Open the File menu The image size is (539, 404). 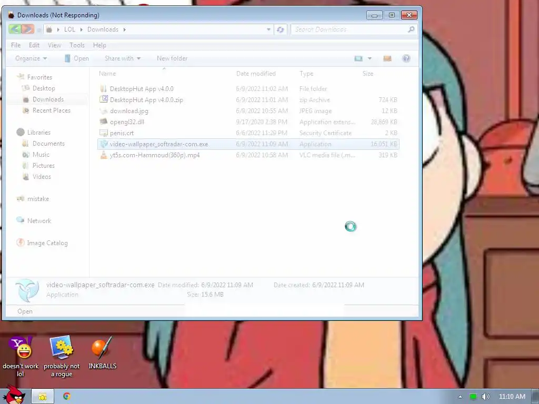[16, 45]
